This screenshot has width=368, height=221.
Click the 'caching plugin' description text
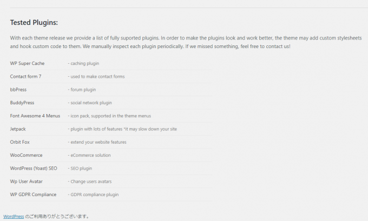[83, 64]
